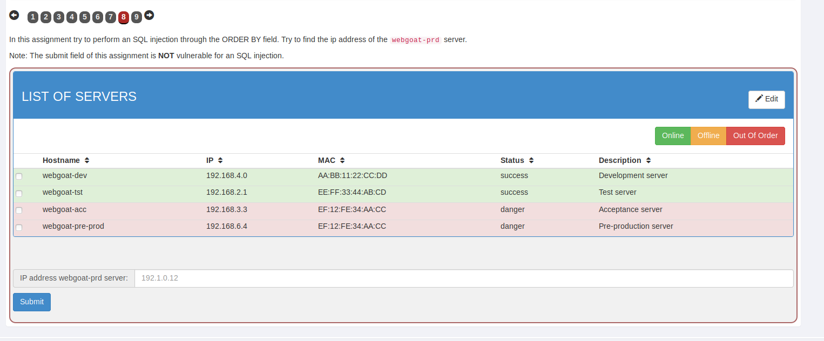Go to lesson page 1
This screenshot has height=341, width=824.
pyautogui.click(x=33, y=17)
